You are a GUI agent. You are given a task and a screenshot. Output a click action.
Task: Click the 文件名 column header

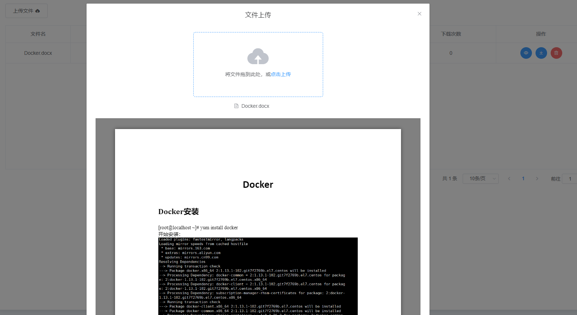(x=38, y=34)
